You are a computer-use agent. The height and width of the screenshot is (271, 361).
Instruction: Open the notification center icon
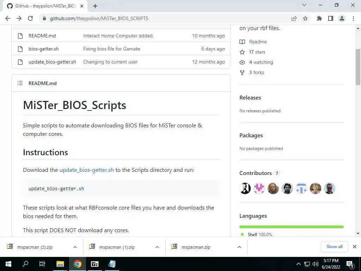(350, 264)
